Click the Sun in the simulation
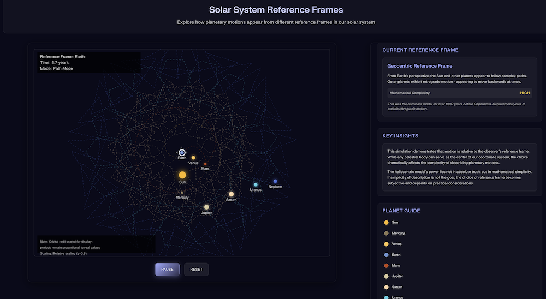This screenshot has width=546, height=299. (x=182, y=175)
